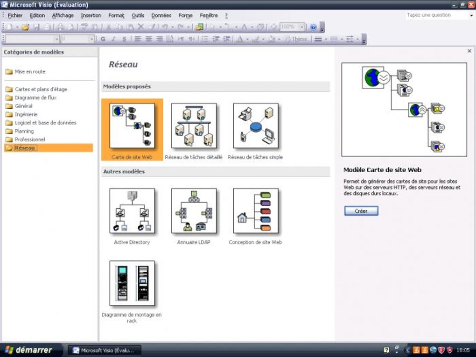This screenshot has width=476, height=357.
Task: Open the Insertion menu
Action: [x=91, y=15]
